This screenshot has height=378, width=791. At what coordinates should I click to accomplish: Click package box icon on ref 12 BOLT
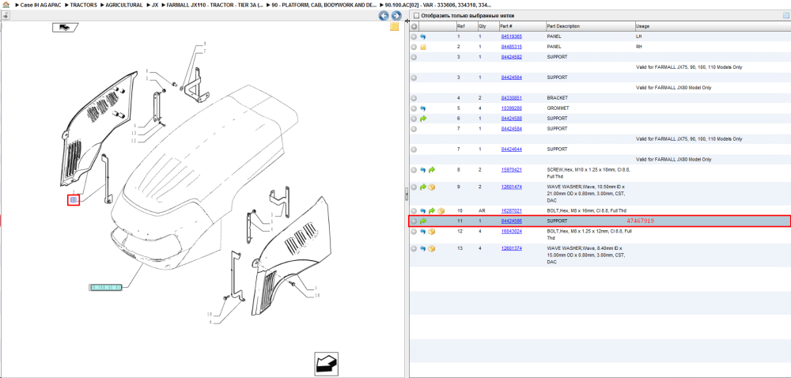[x=432, y=232]
